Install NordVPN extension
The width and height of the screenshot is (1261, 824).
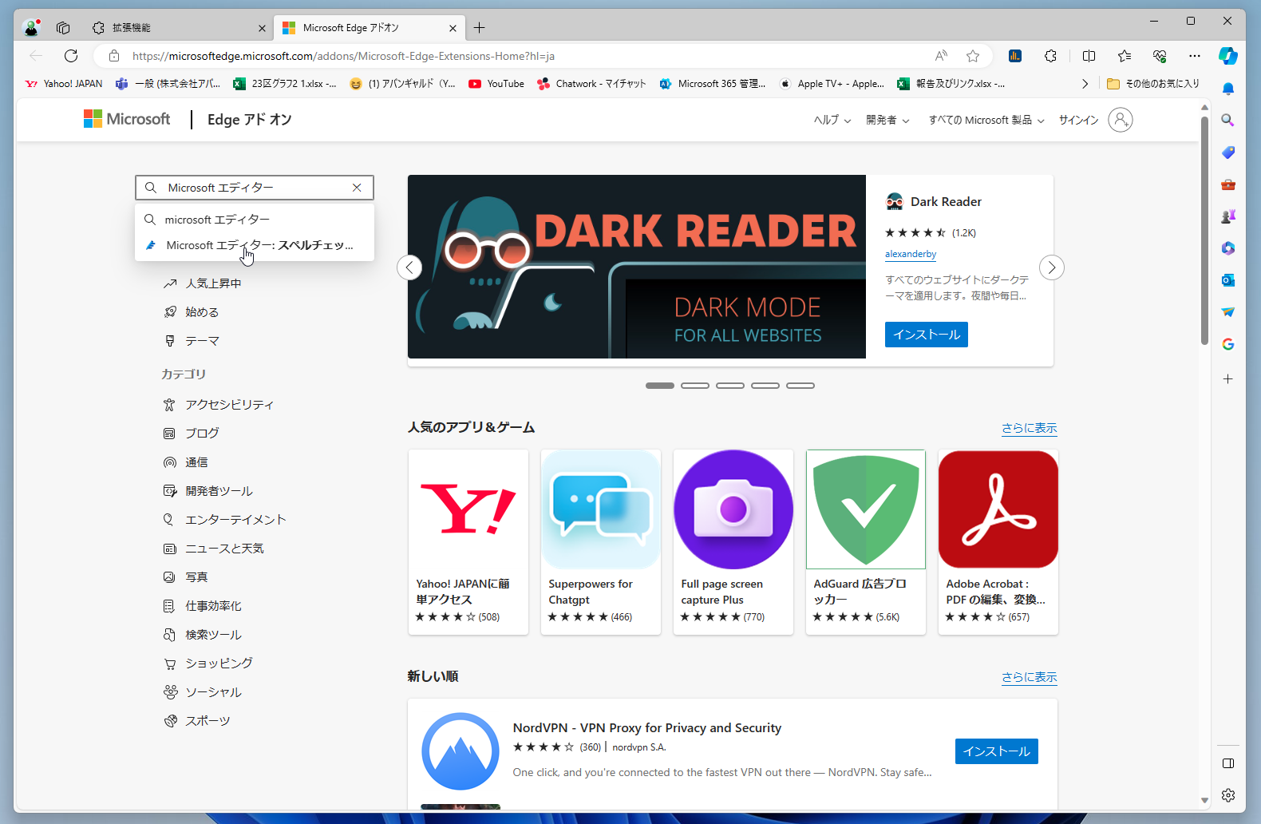click(x=997, y=751)
